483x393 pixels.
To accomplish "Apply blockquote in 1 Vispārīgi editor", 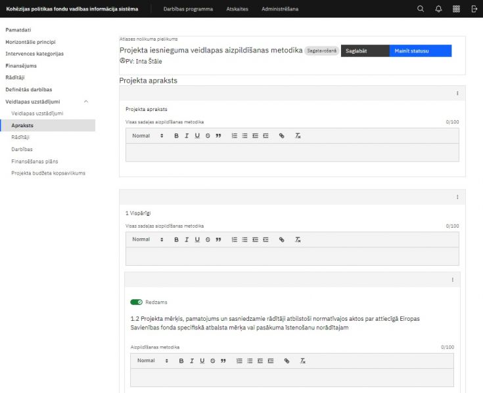I will (218, 239).
